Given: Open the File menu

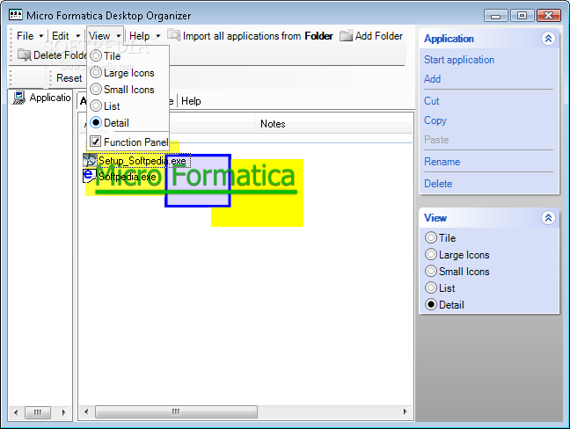Looking at the screenshot, I should pyautogui.click(x=26, y=36).
